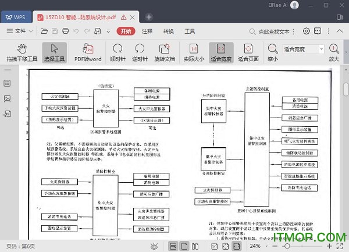Collapse the ribbon with the up chevron
This screenshot has width=349, height=252.
[340, 31]
